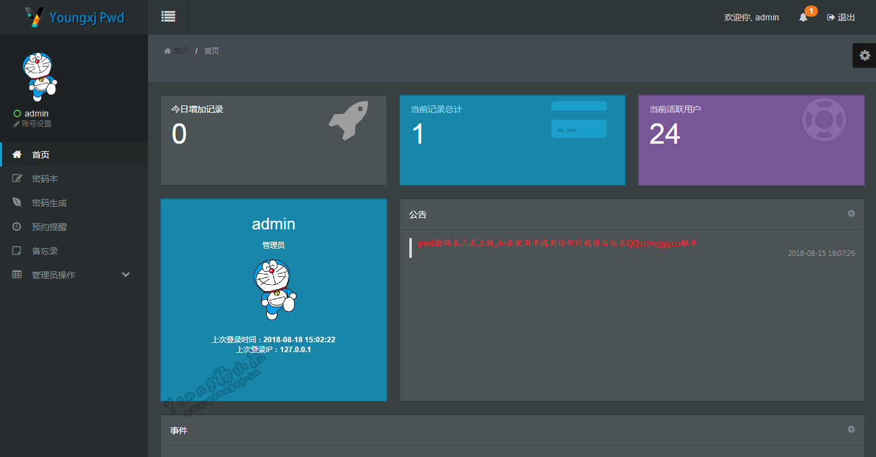Click the blue 当前记录总计 card
This screenshot has height=457, width=876.
[x=512, y=140]
